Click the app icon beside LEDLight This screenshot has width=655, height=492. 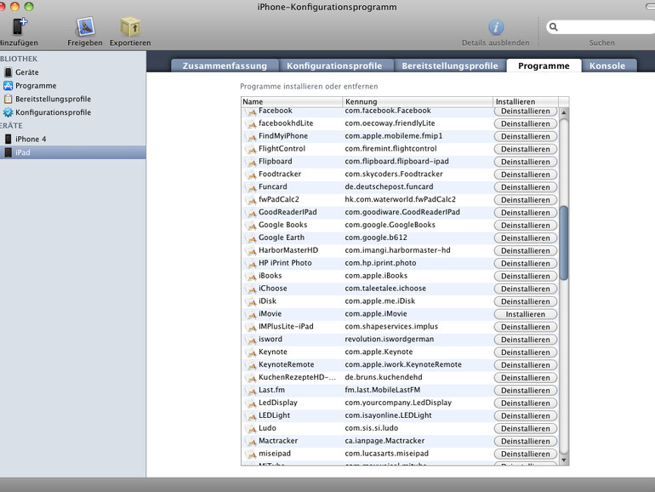[x=251, y=416]
